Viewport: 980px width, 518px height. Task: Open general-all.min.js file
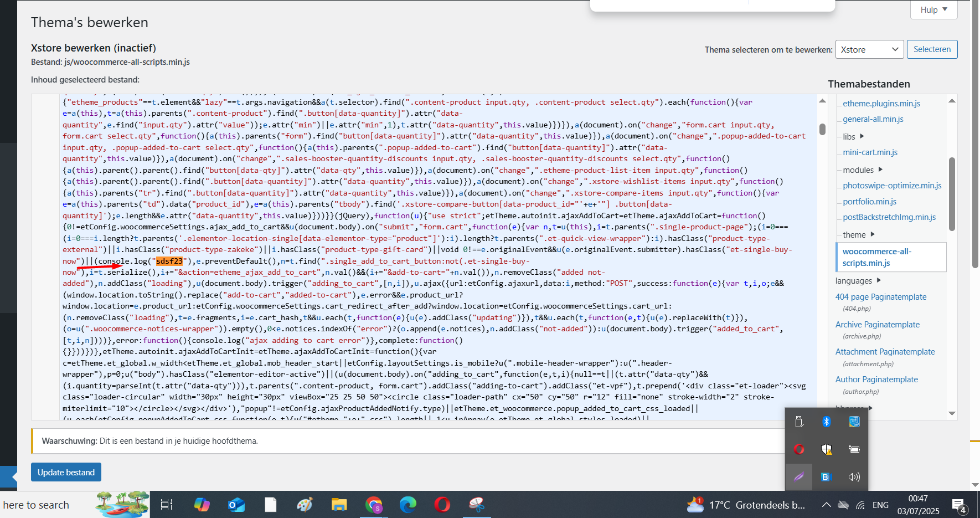873,119
